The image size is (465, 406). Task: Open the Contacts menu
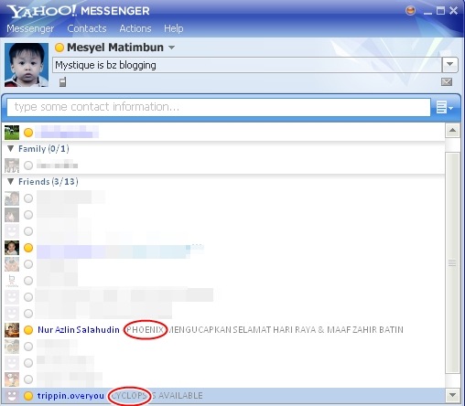(x=87, y=28)
